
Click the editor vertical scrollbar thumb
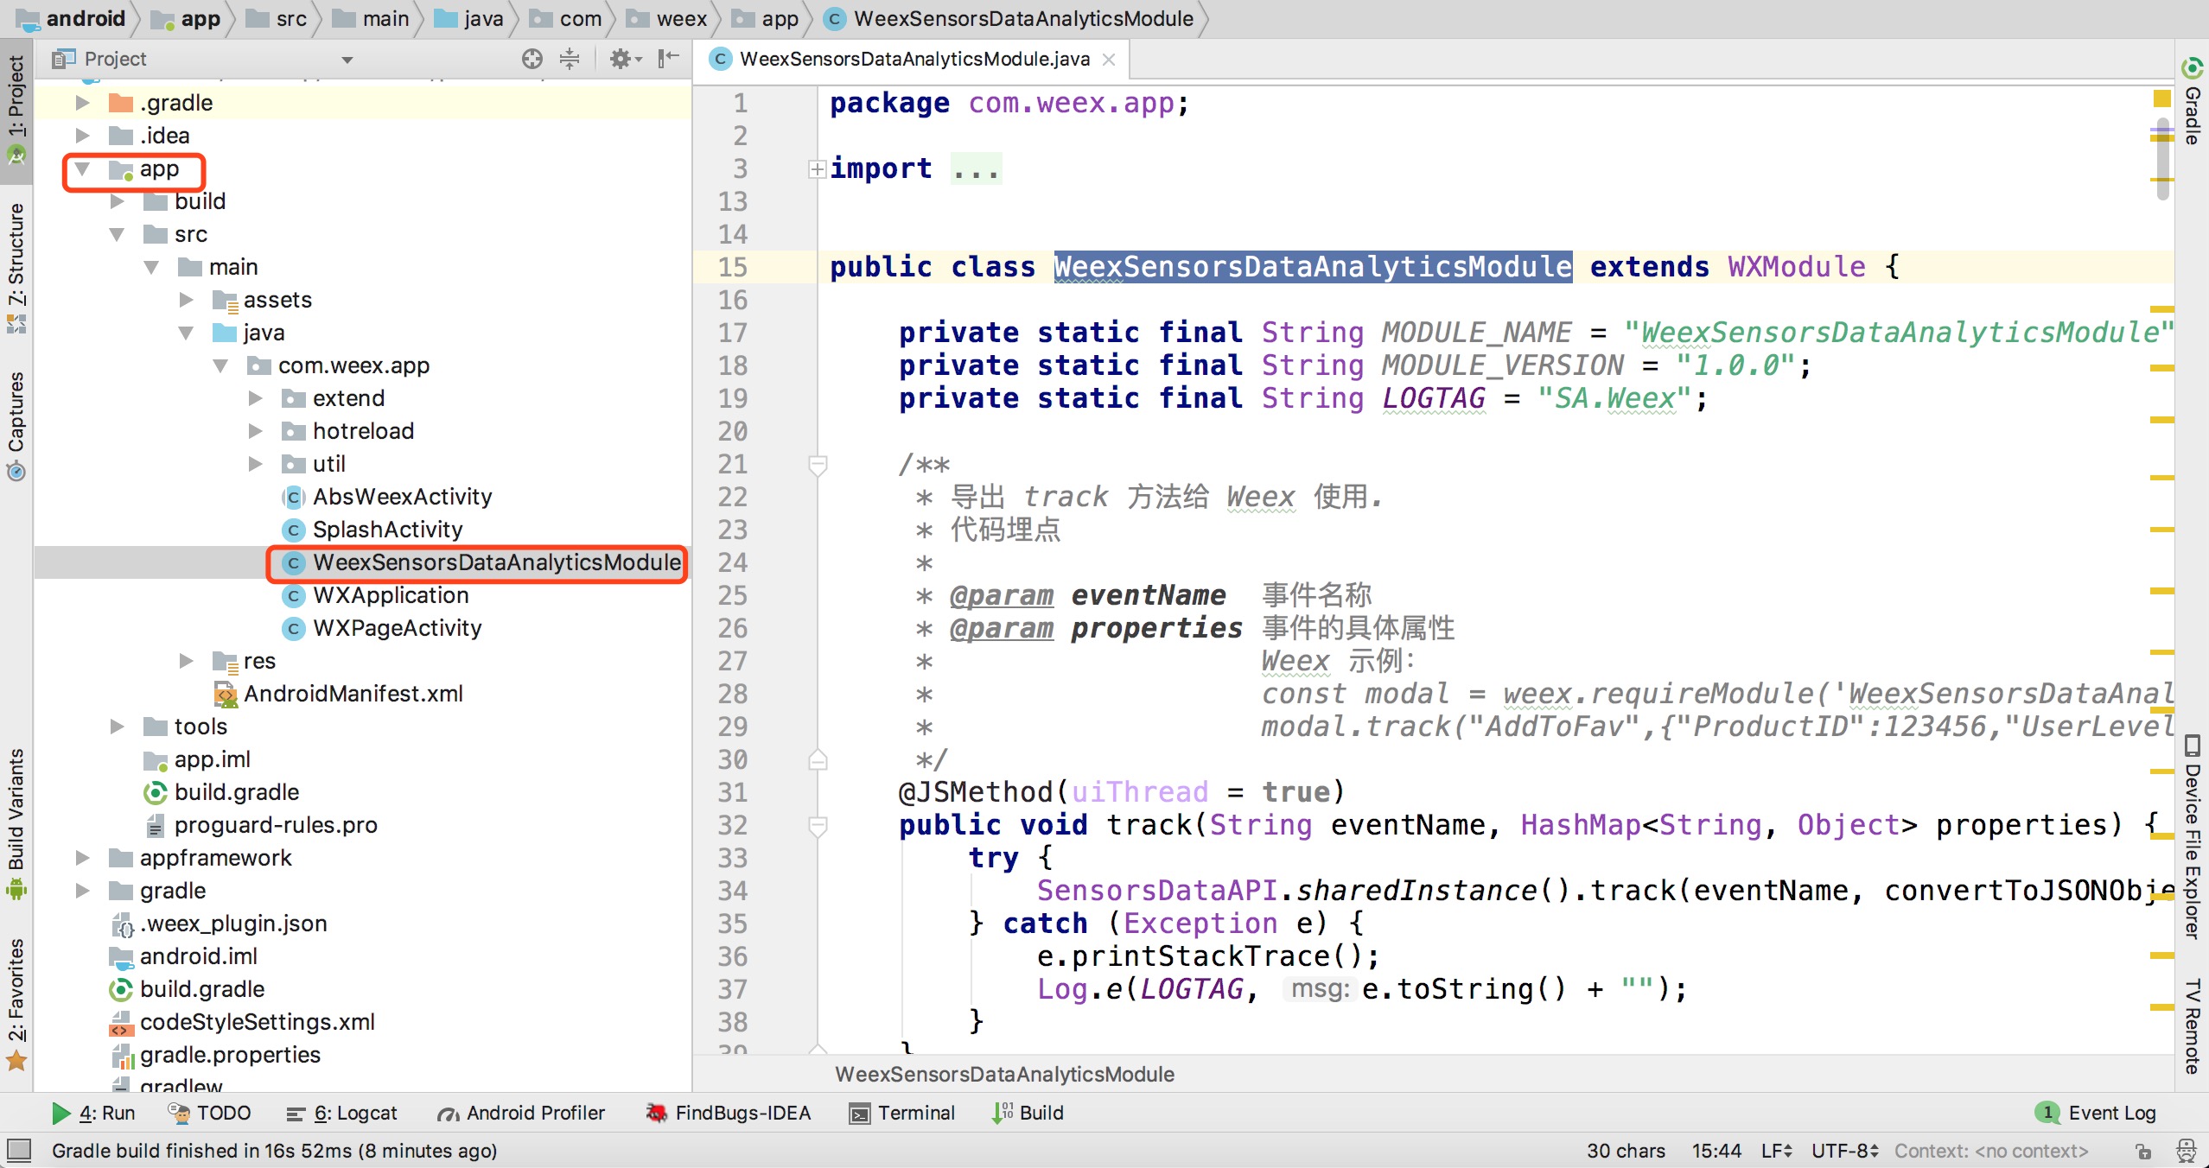[2162, 160]
